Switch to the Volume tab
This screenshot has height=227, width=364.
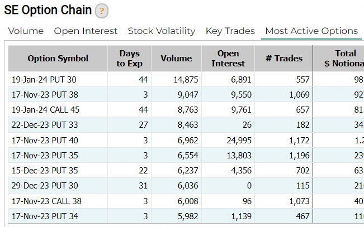pyautogui.click(x=26, y=31)
